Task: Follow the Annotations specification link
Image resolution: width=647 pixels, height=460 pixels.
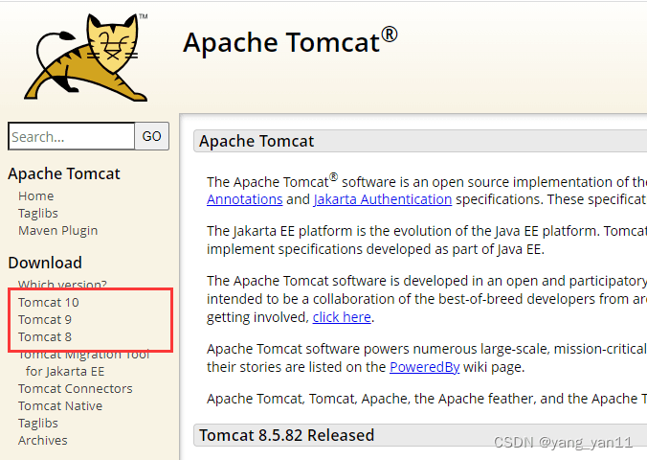Action: [244, 199]
